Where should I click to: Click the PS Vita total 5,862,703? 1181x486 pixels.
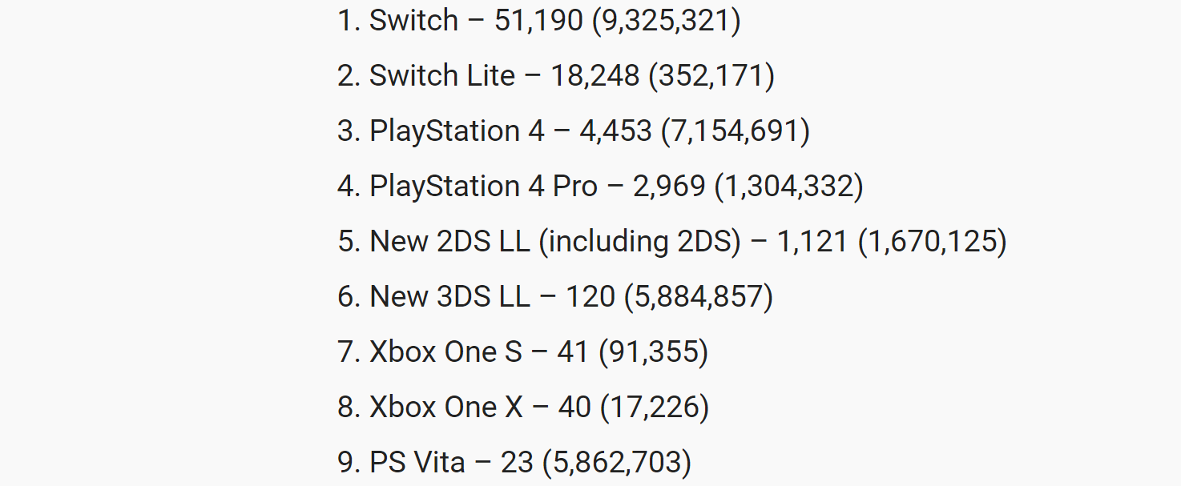coord(616,463)
